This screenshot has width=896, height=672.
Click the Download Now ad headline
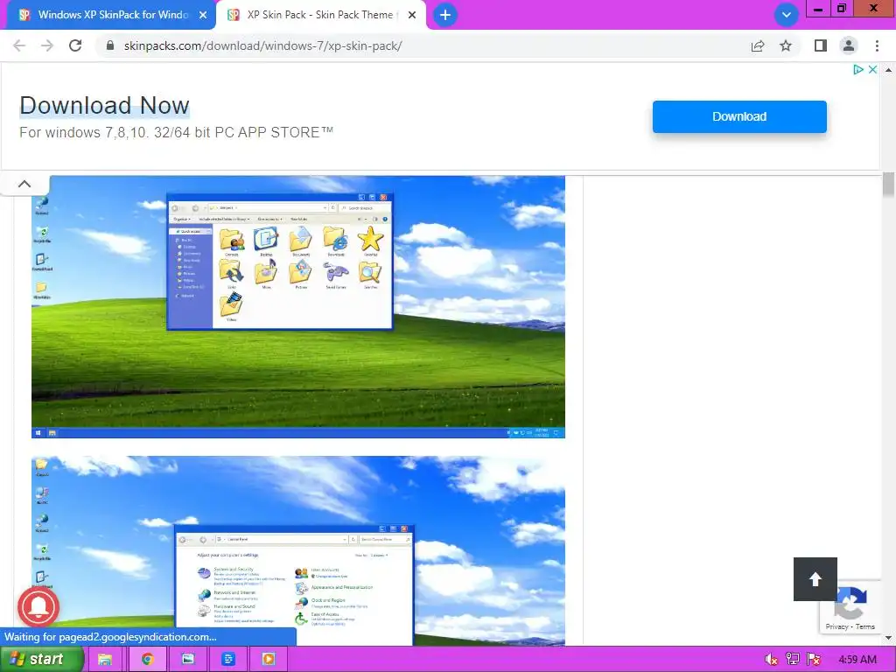(105, 105)
